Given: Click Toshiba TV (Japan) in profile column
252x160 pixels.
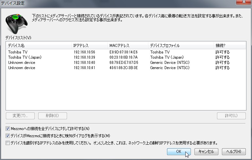Looking at the screenshot, I should coord(167,57).
